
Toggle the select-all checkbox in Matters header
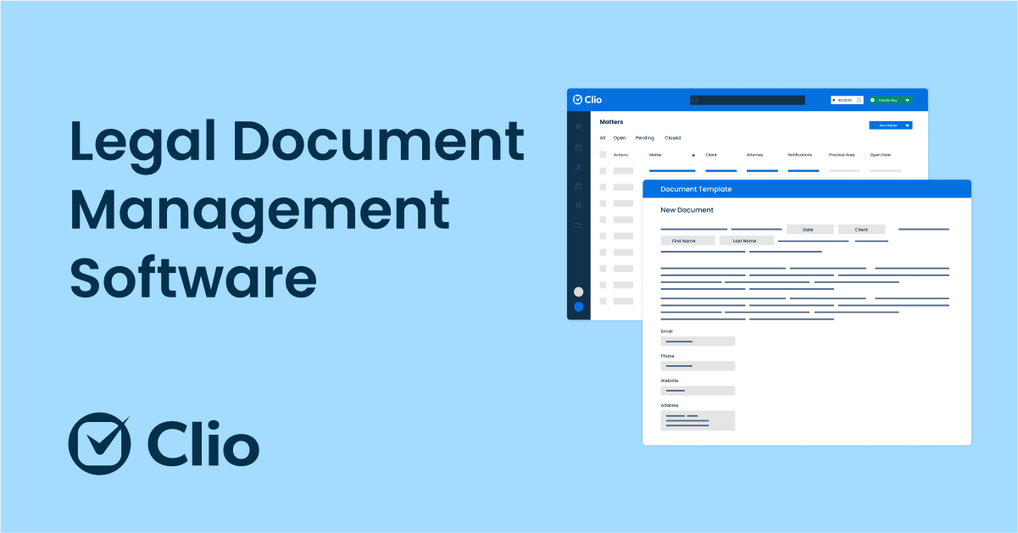coord(604,155)
